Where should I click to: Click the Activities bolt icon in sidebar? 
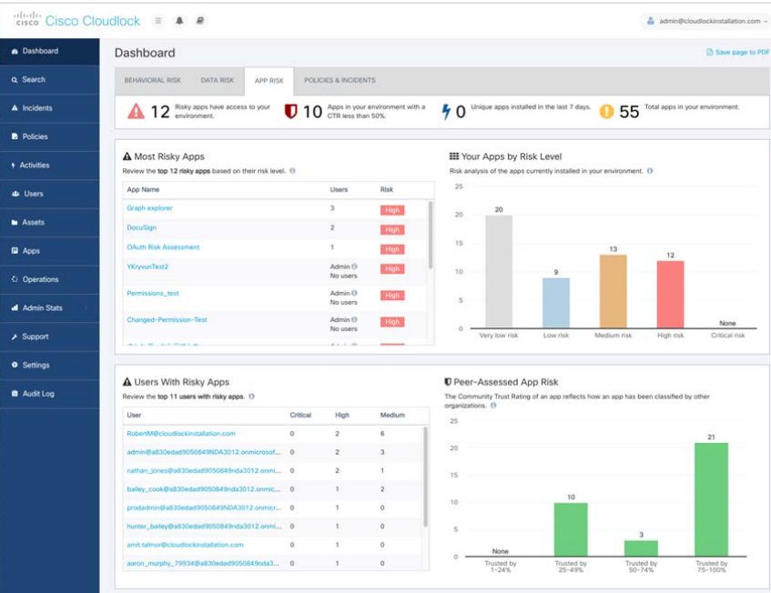click(14, 166)
